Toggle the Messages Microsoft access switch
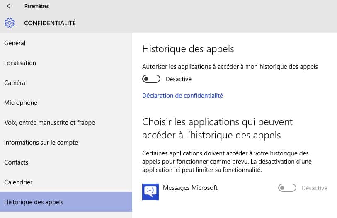The image size is (337, 218). (x=287, y=188)
